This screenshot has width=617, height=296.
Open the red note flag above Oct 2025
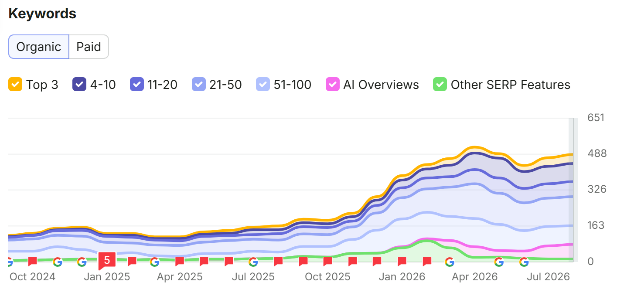(328, 262)
